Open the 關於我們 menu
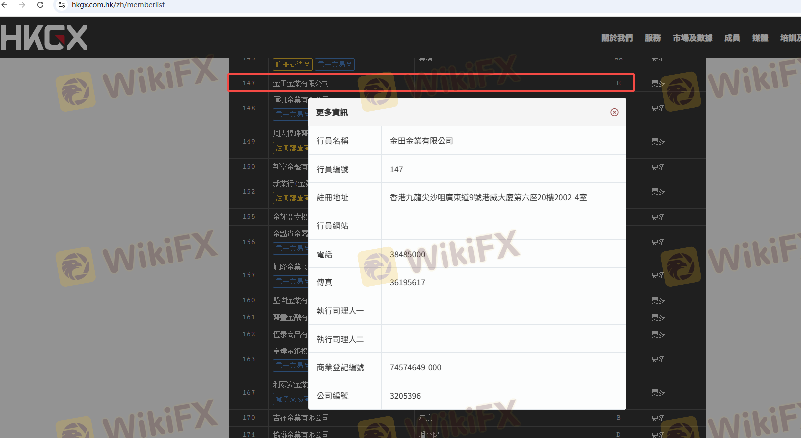The image size is (801, 438). tap(617, 38)
